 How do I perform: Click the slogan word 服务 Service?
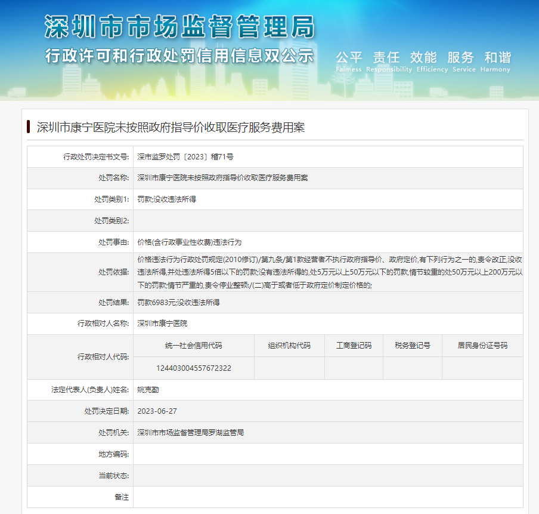tap(464, 61)
